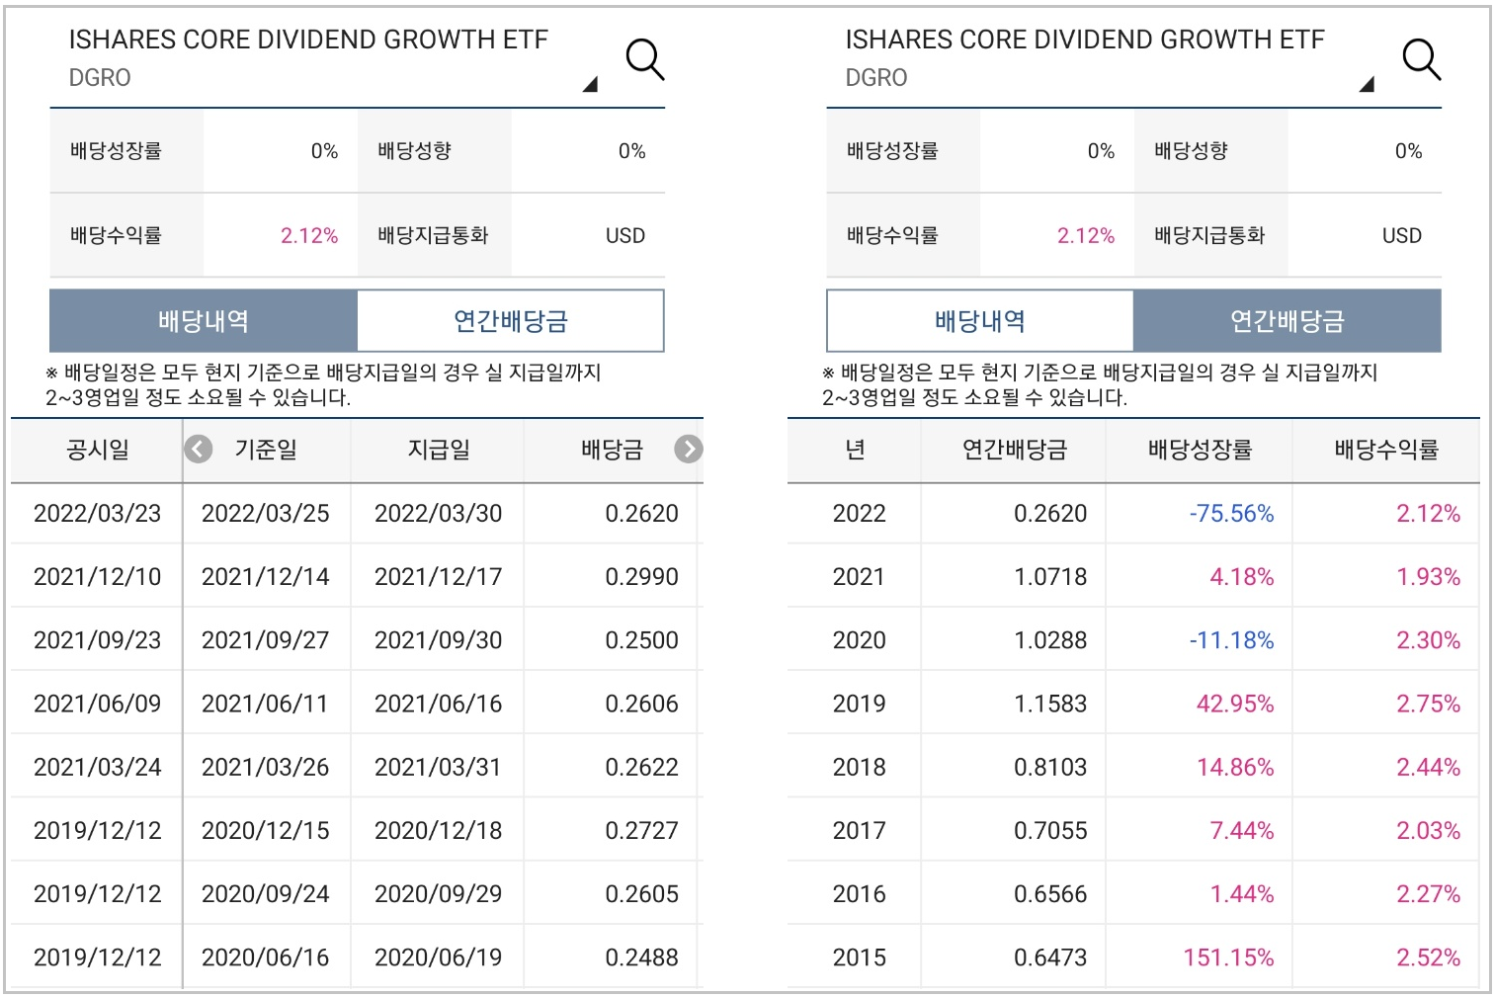1495x997 pixels.
Task: Click dividend yield 1.93%
Action: [1428, 577]
